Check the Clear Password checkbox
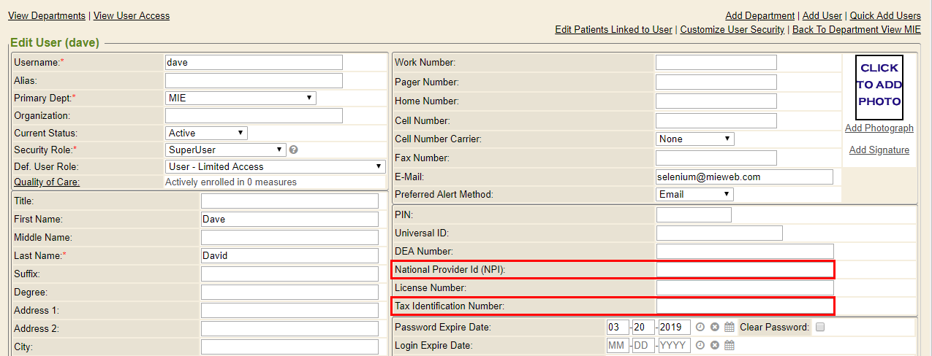932x356 pixels. tap(820, 328)
